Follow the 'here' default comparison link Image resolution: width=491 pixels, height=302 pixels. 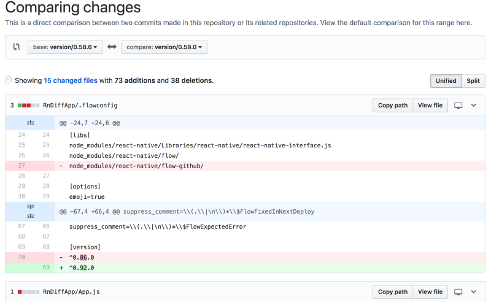463,22
